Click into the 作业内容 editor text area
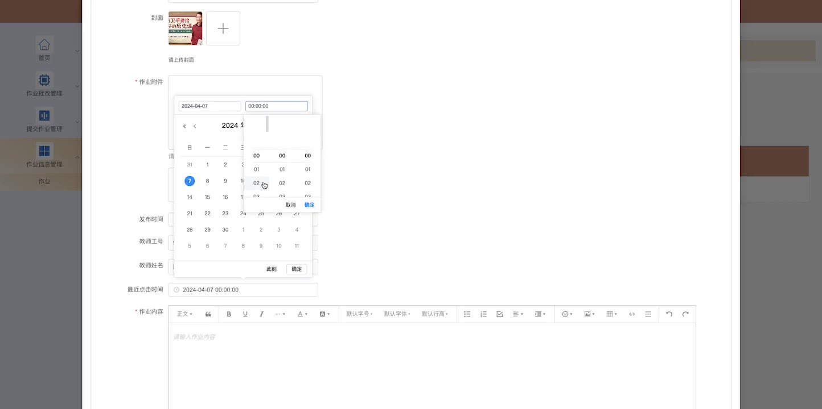822x409 pixels. 432,366
